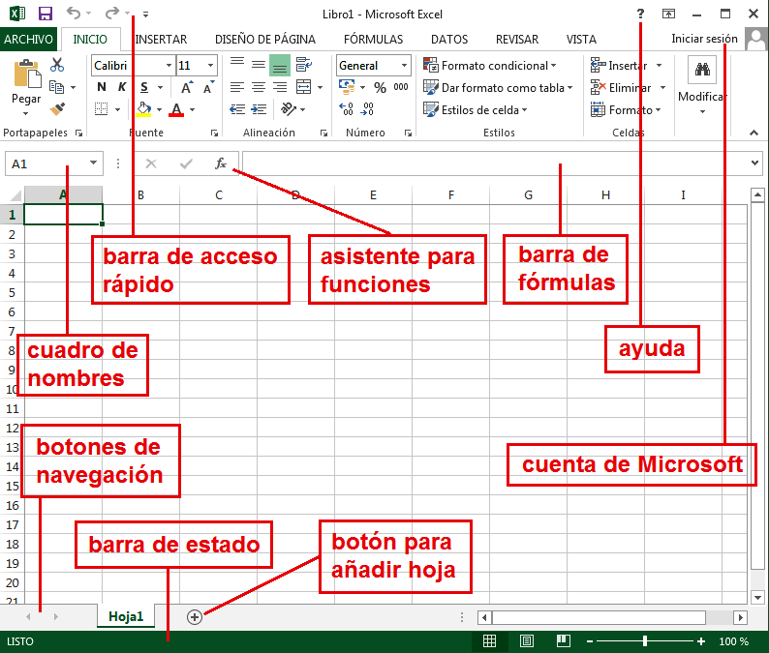Screen dimensions: 769x653
Task: Switch to Page Layout view button
Action: pos(527,640)
